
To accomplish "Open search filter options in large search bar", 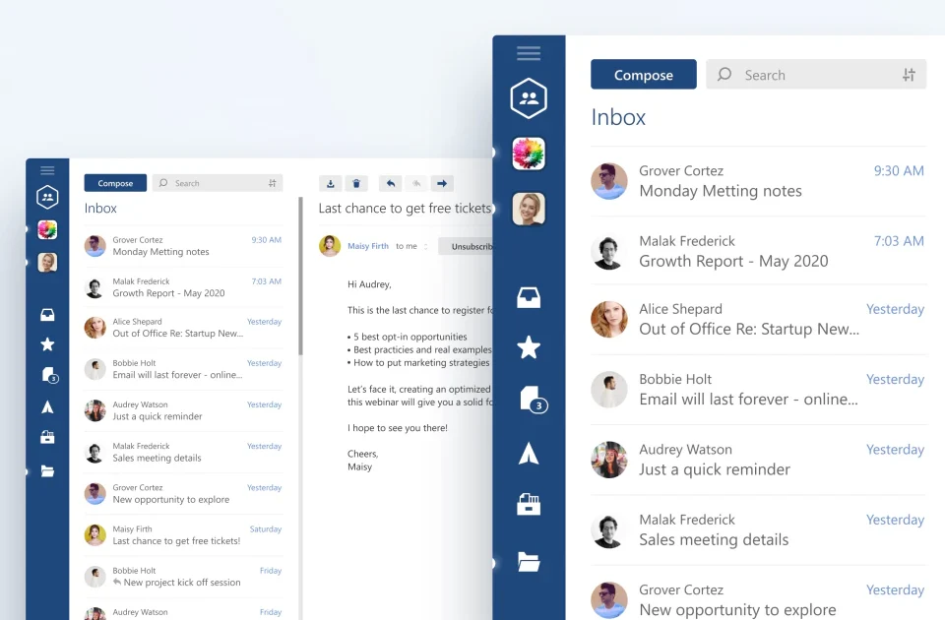I will 909,75.
